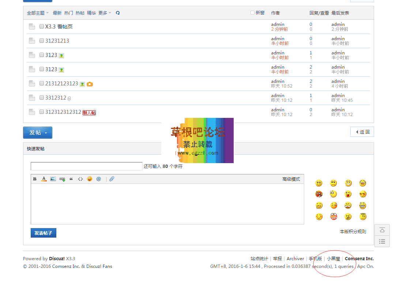This screenshot has height=281, width=396.
Task: Select the checkbox for thread 31231213
Action: (x=42, y=41)
